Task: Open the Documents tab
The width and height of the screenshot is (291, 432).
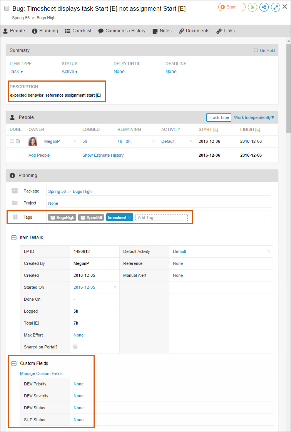Action: point(194,31)
